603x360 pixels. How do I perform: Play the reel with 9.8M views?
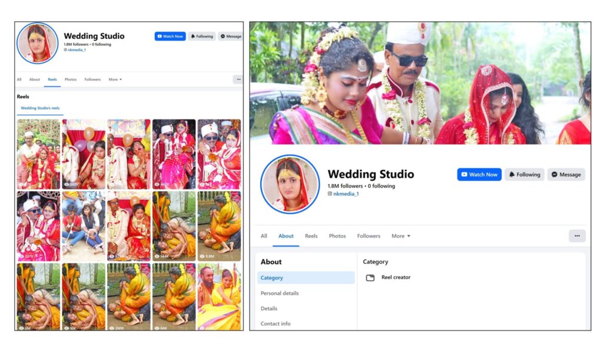pos(219,226)
